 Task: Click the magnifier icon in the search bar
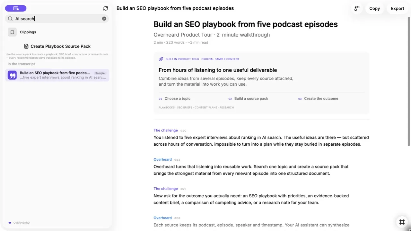point(10,19)
